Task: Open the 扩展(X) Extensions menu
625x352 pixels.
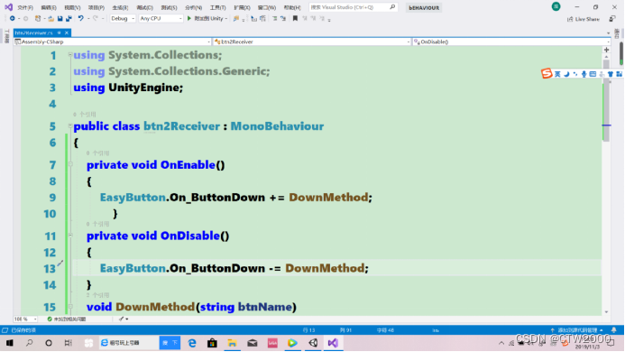Action: (242, 7)
